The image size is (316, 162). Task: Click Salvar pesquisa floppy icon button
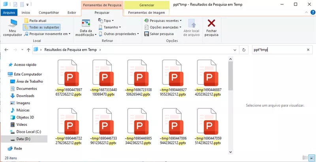click(159, 34)
